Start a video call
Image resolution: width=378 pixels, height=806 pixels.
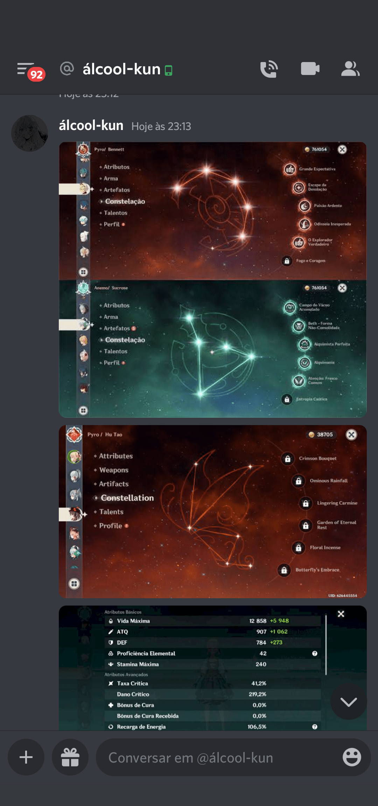pos(310,69)
